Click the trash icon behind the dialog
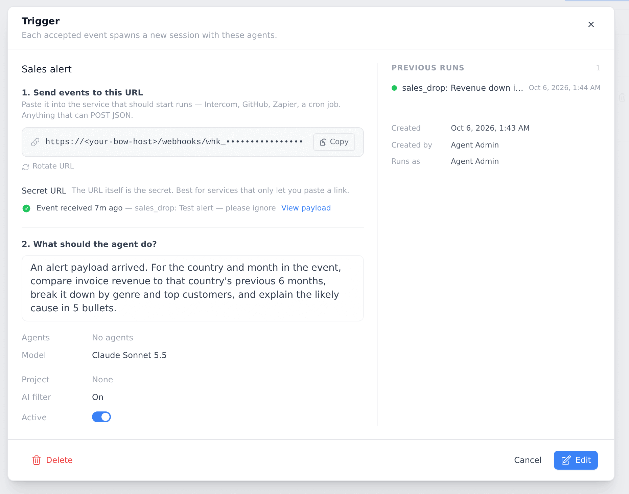Image resolution: width=629 pixels, height=494 pixels. (622, 98)
